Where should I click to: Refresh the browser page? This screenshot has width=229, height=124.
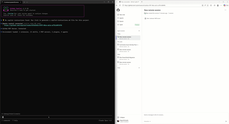[120, 5]
